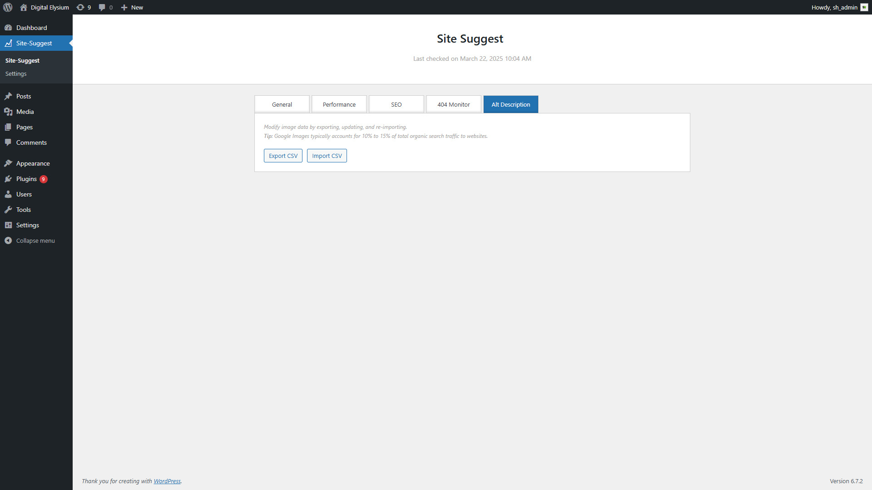Open Media library icon in sidebar
872x490 pixels.
(x=8, y=112)
